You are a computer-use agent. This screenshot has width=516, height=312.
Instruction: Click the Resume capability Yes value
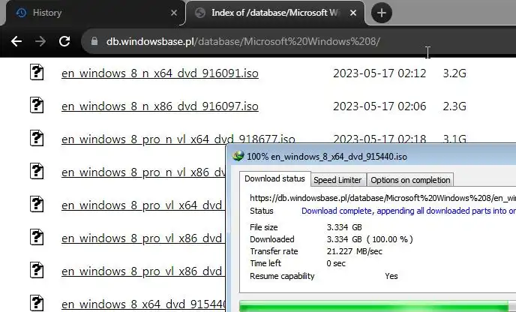(391, 276)
